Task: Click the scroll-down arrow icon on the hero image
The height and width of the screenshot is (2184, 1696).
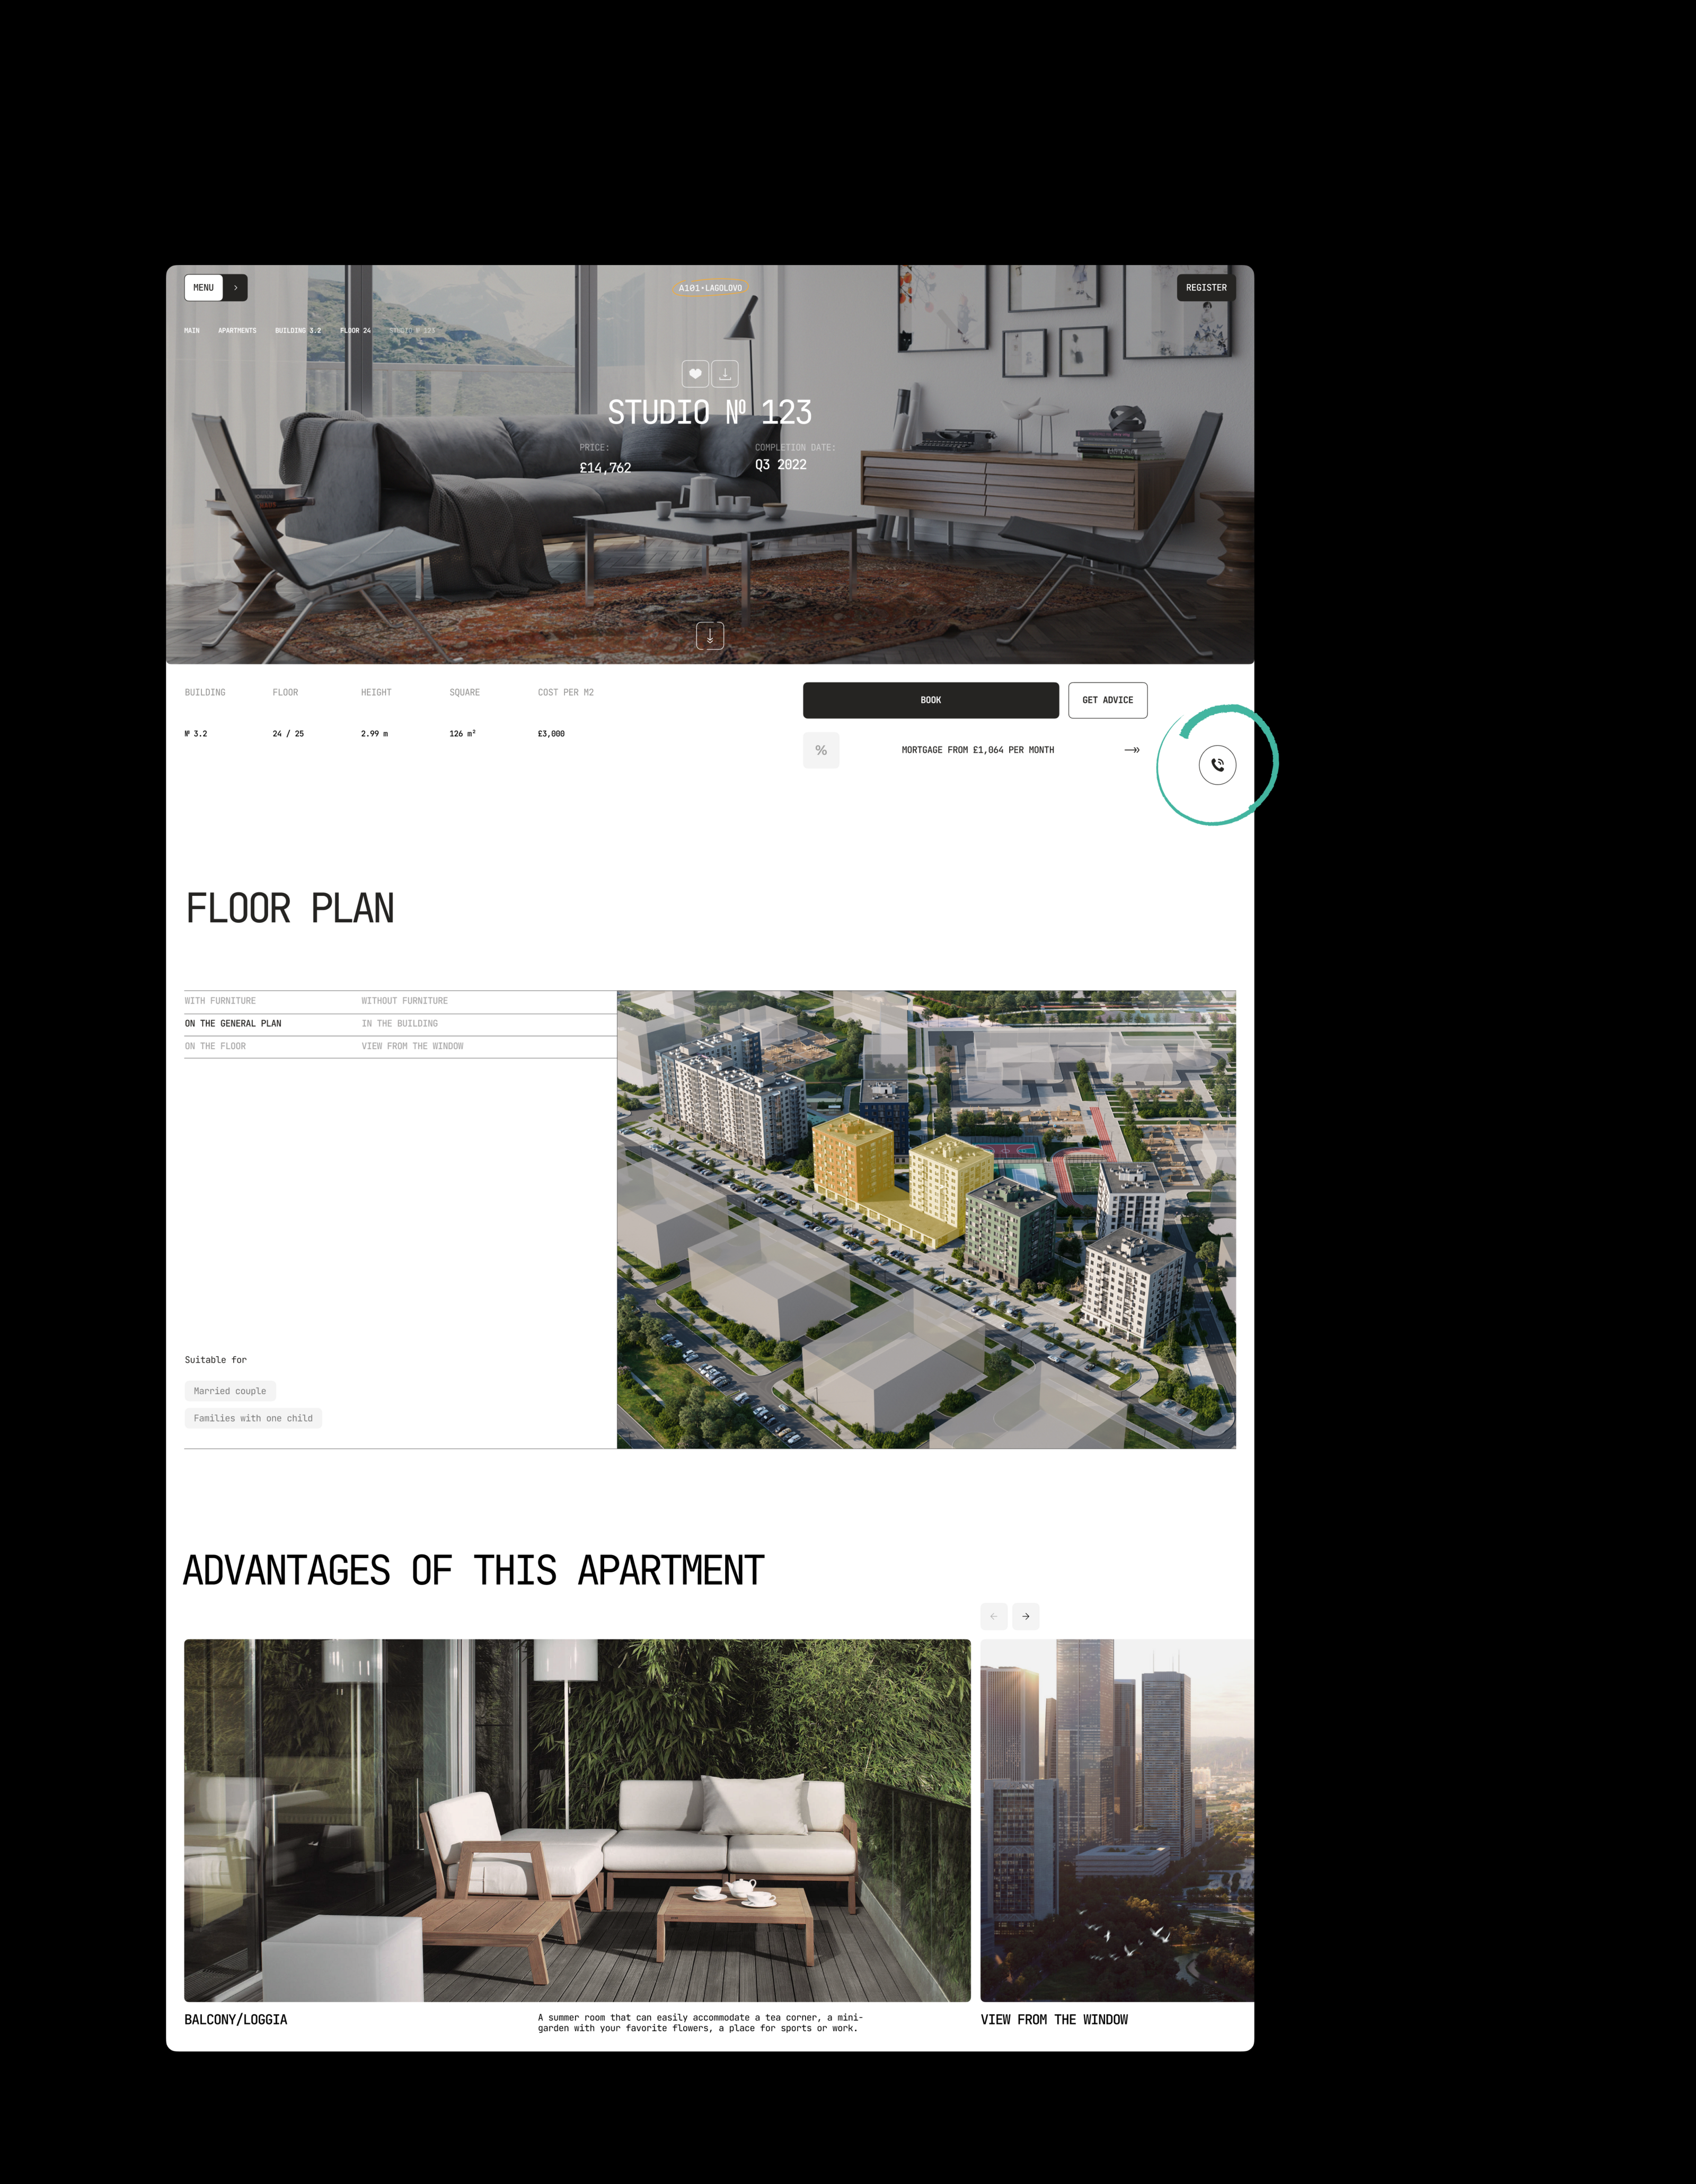Action: tap(710, 636)
